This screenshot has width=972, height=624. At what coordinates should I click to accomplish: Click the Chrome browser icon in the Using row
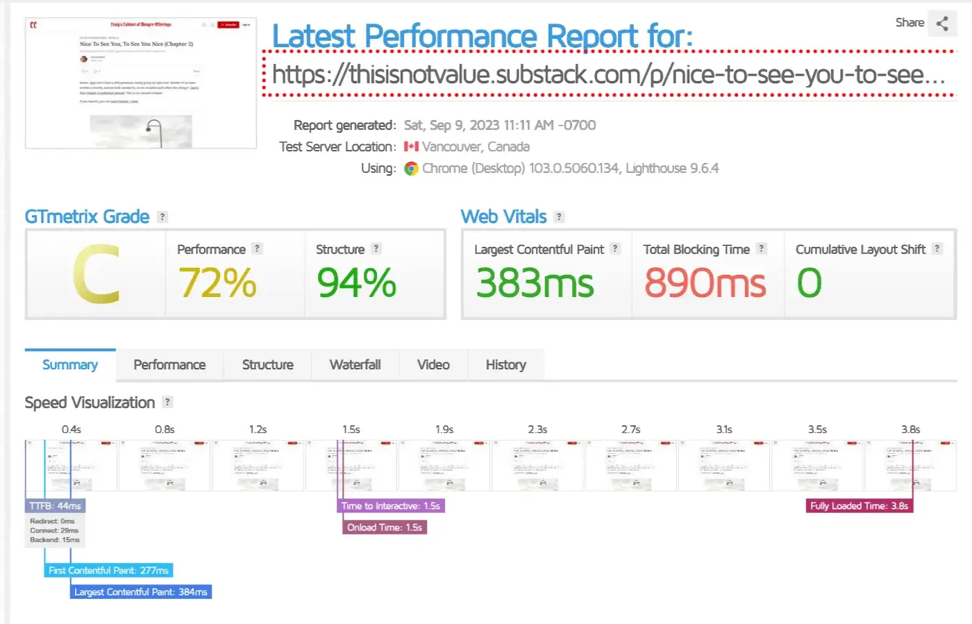point(410,168)
